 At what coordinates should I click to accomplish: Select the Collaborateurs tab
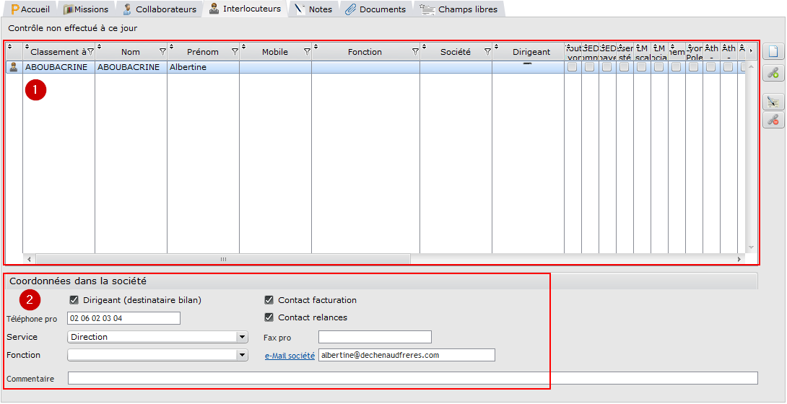tap(159, 9)
